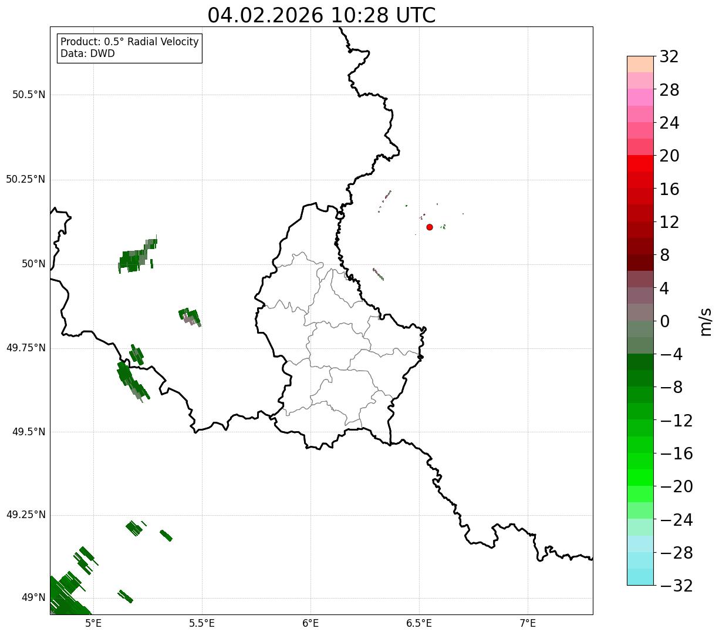Image resolution: width=719 pixels, height=635 pixels.
Task: Click the peach 30–32 m/s color band
Action: (x=640, y=64)
